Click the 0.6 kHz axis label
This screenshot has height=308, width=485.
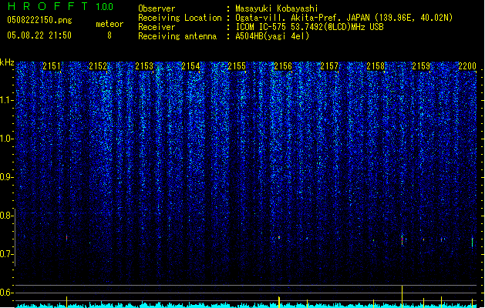(7, 293)
